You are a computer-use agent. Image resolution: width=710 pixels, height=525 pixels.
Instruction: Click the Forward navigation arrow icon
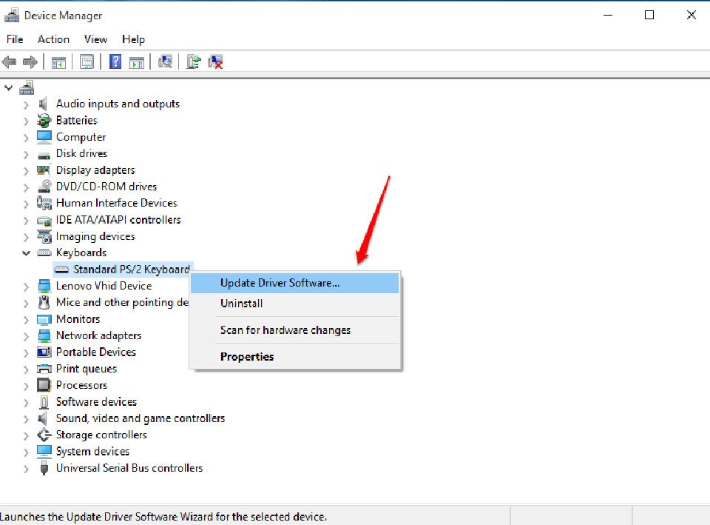[x=30, y=61]
